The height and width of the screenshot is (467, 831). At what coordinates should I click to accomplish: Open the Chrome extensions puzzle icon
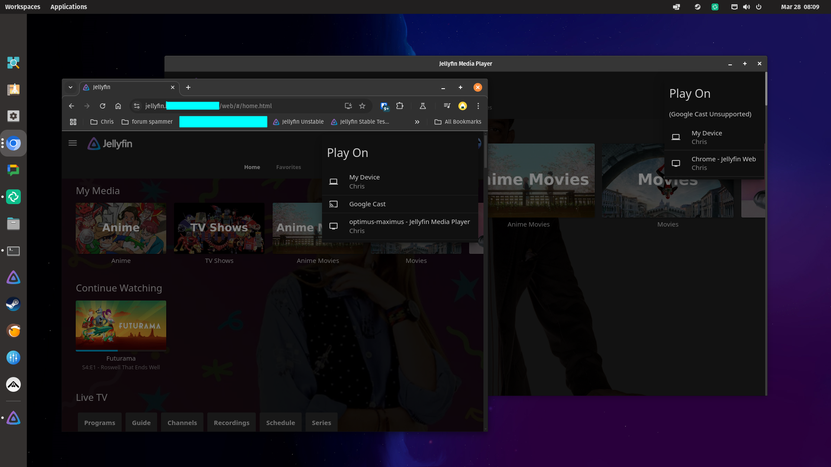pos(399,106)
